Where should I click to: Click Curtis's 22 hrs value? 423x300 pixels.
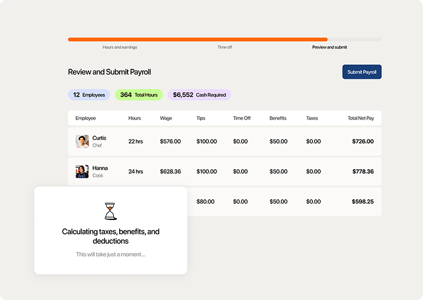coord(135,142)
